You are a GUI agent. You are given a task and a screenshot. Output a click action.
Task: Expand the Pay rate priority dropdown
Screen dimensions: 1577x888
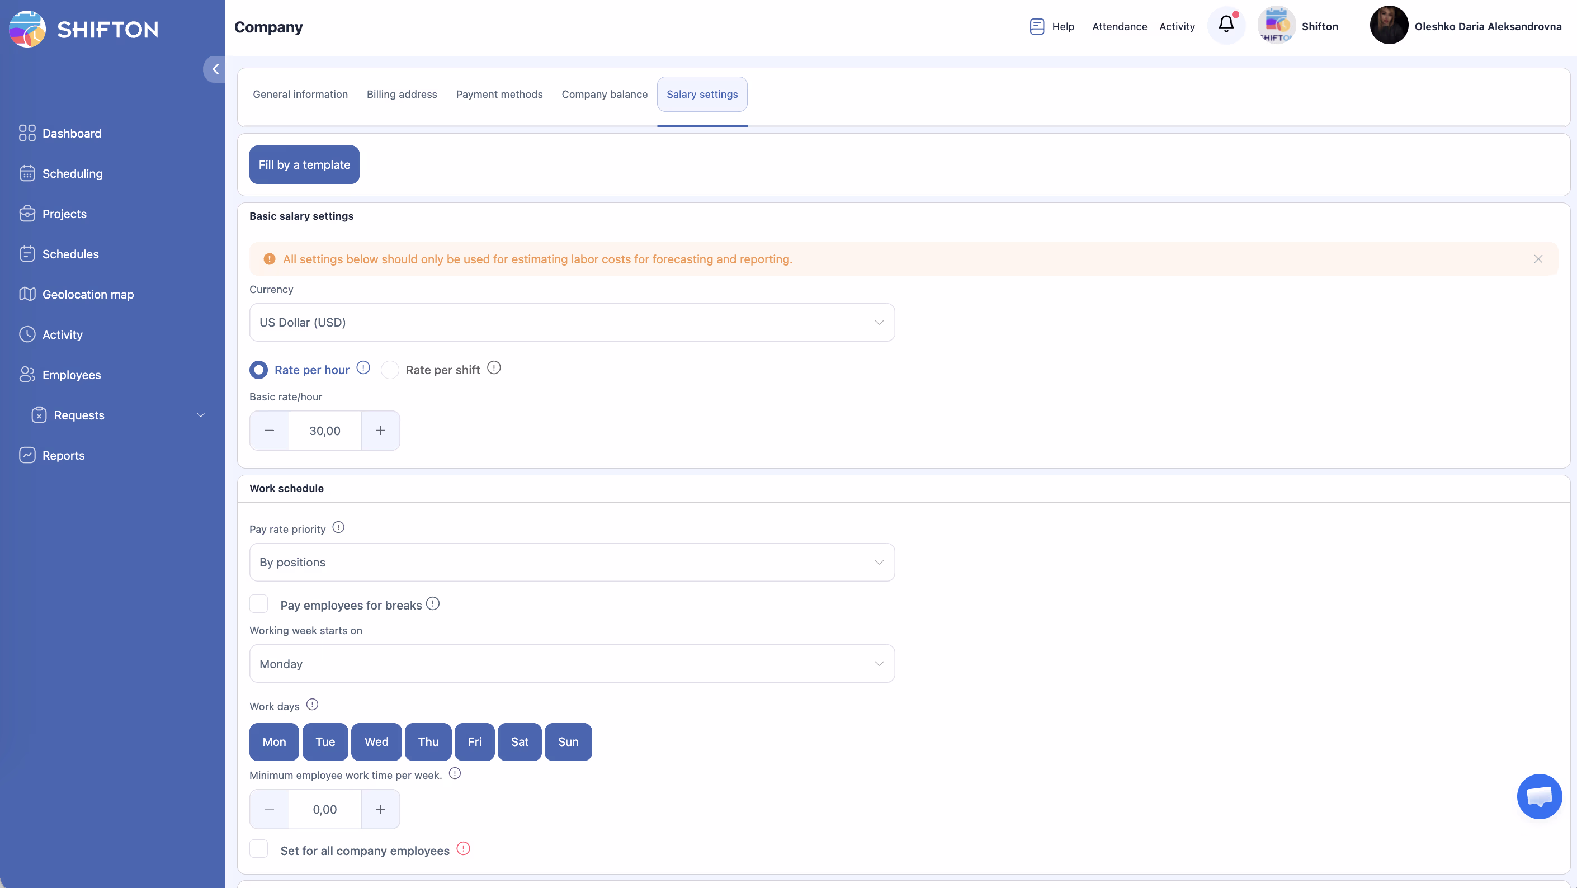(572, 563)
